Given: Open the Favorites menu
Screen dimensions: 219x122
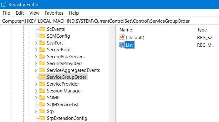Looking at the screenshot, I should click(x=54, y=13).
